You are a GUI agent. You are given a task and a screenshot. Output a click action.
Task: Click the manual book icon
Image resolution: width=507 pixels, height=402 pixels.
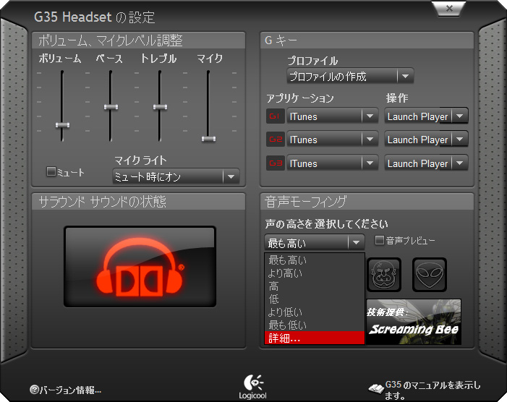click(376, 388)
